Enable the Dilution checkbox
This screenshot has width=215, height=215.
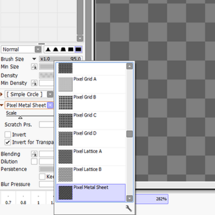(34, 161)
